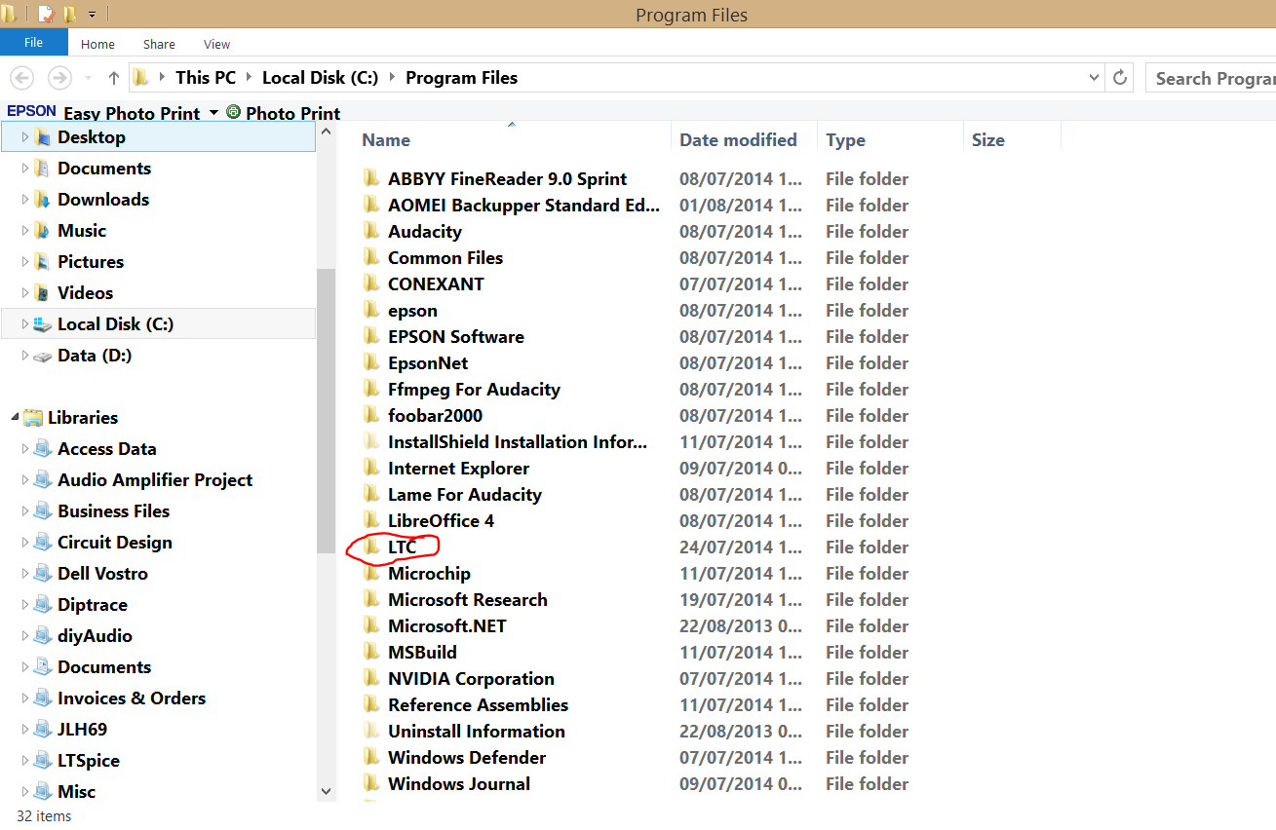The width and height of the screenshot is (1276, 830).
Task: Select Pictures in navigation pane
Action: click(91, 262)
